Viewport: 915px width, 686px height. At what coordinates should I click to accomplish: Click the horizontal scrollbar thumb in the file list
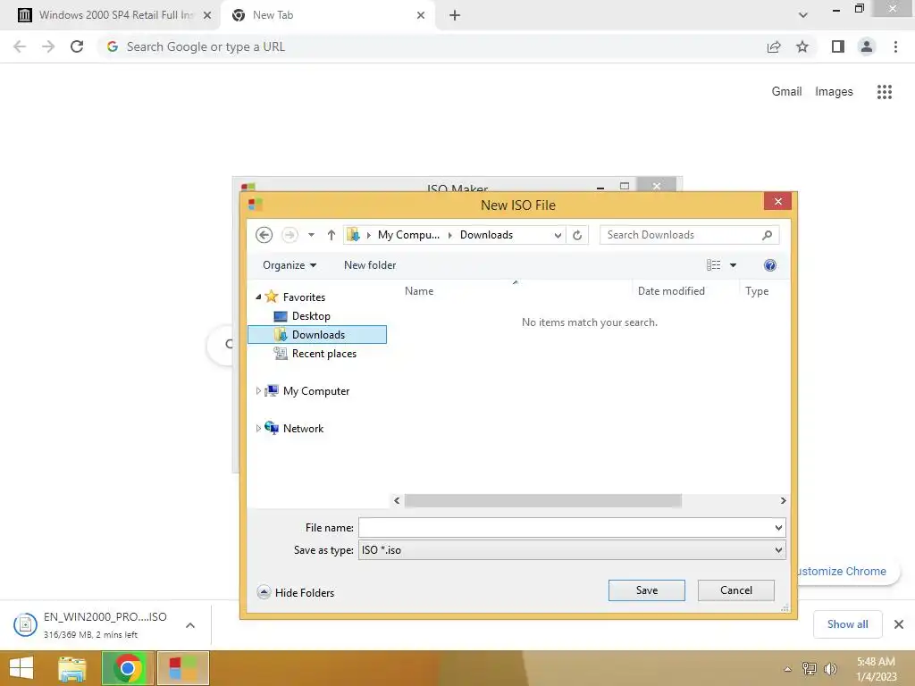point(542,500)
